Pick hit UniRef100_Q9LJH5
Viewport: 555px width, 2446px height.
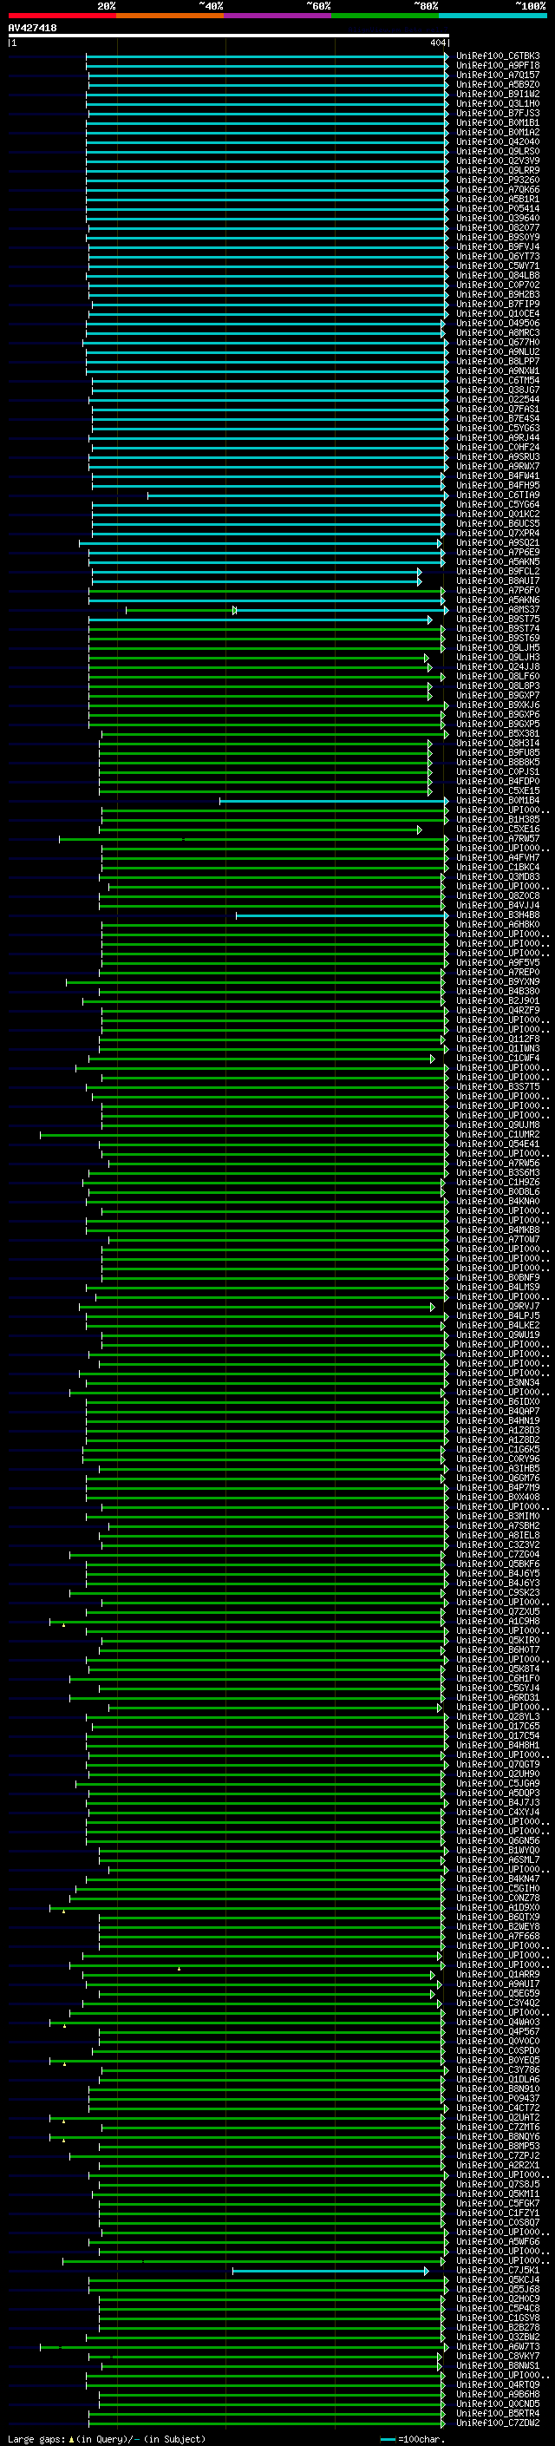click(x=498, y=647)
